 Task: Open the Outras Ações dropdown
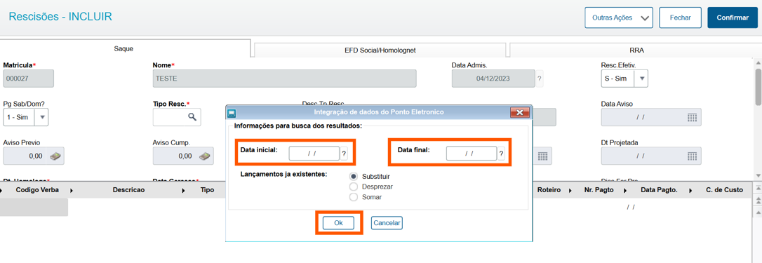(x=619, y=18)
